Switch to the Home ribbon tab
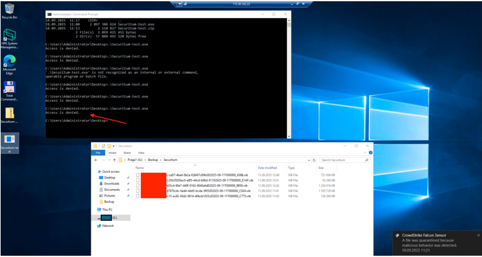The width and height of the screenshot is (482, 257). coord(113,152)
